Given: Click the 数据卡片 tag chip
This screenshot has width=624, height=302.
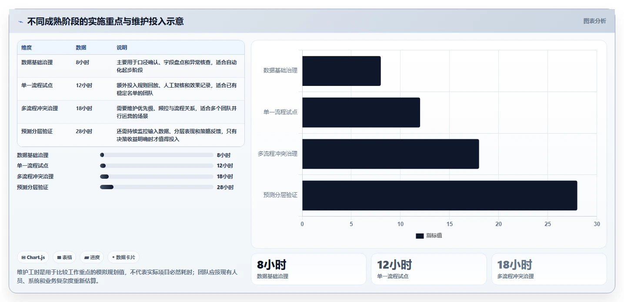Looking at the screenshot, I should pos(123,257).
